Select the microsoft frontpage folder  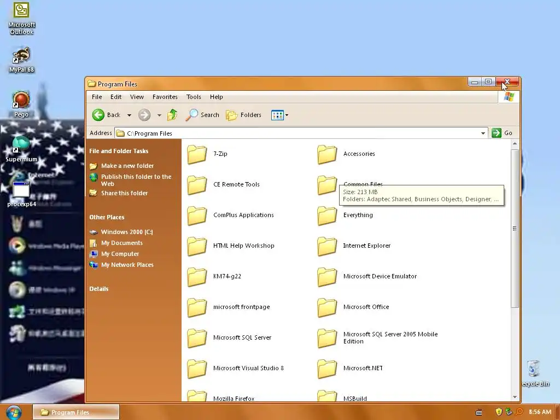tap(229, 307)
